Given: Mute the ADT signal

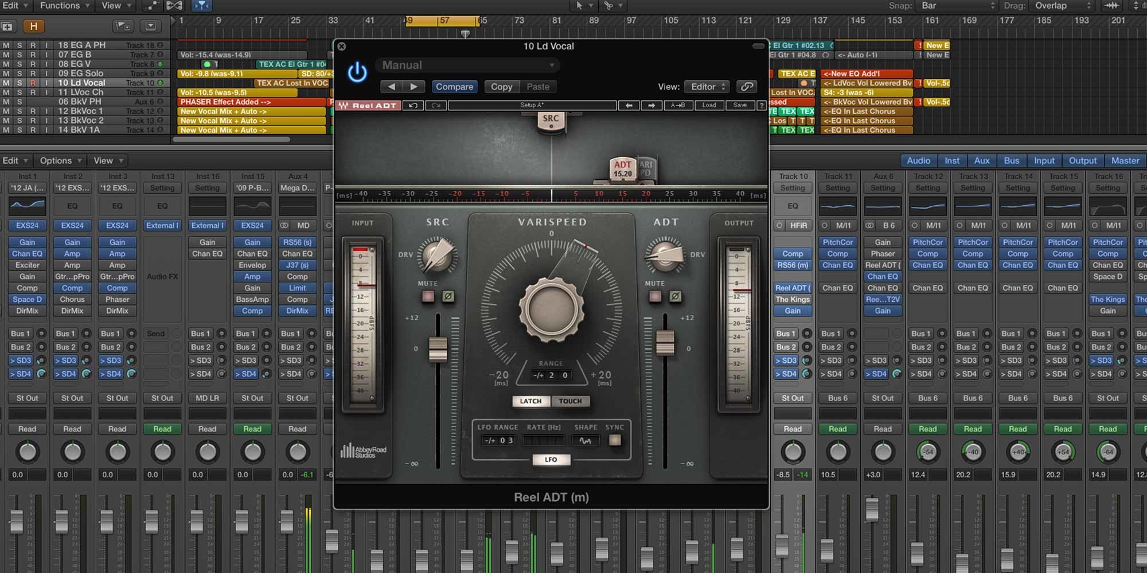Looking at the screenshot, I should (x=655, y=296).
